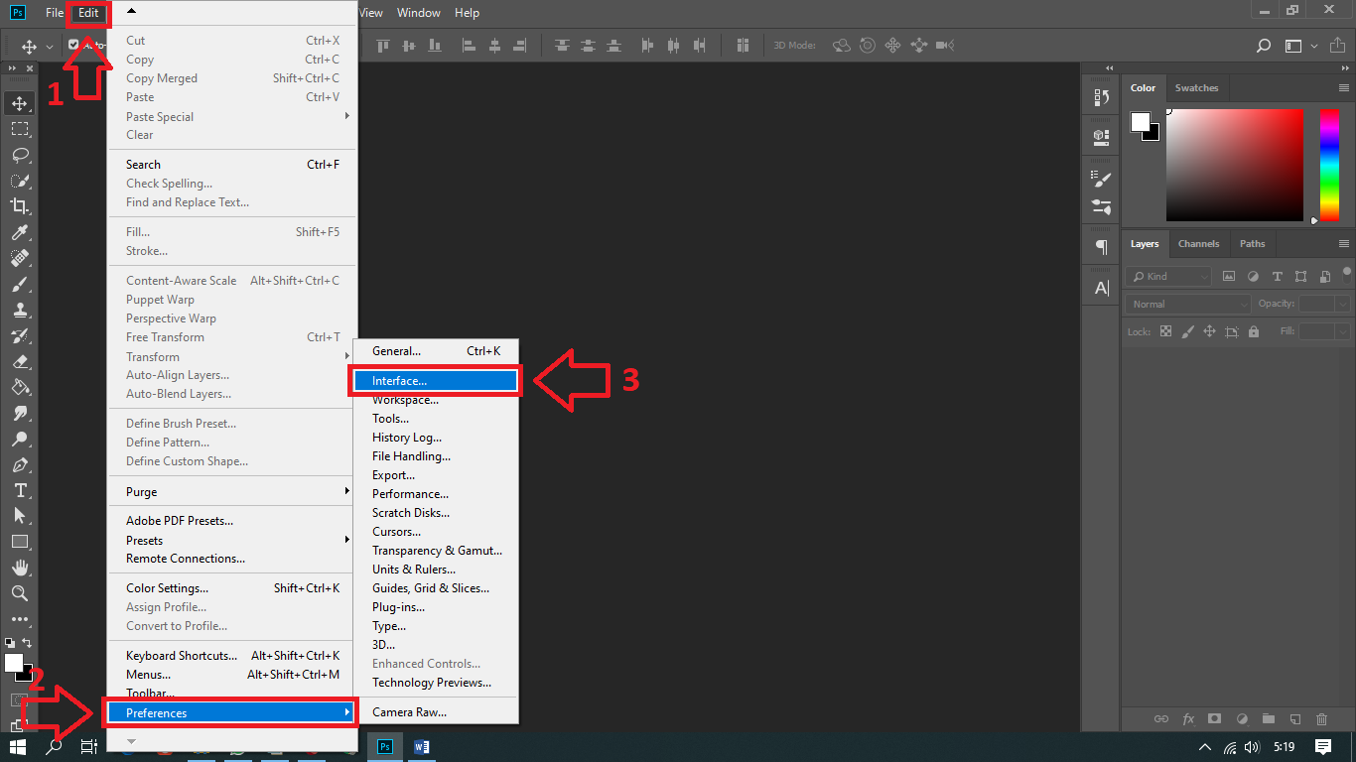Screen dimensions: 1356x762
Task: Expand the Presets submenu
Action: pos(232,541)
